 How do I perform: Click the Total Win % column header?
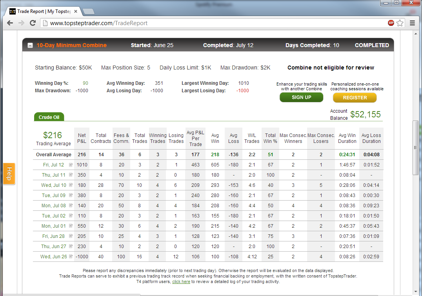tap(270, 138)
